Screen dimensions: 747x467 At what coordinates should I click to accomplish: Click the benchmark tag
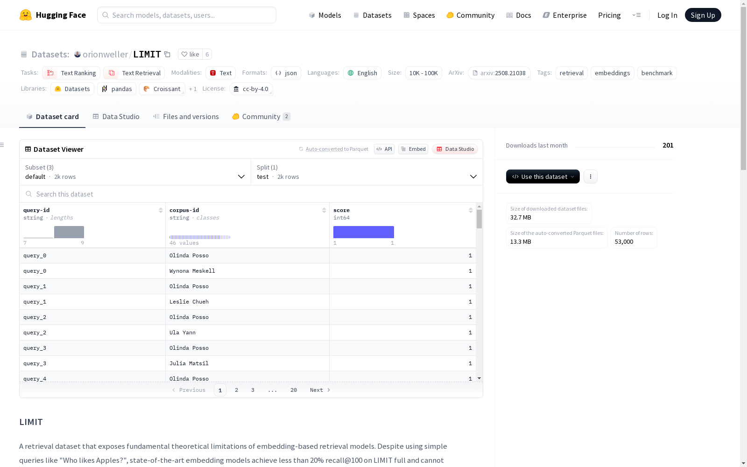point(657,73)
